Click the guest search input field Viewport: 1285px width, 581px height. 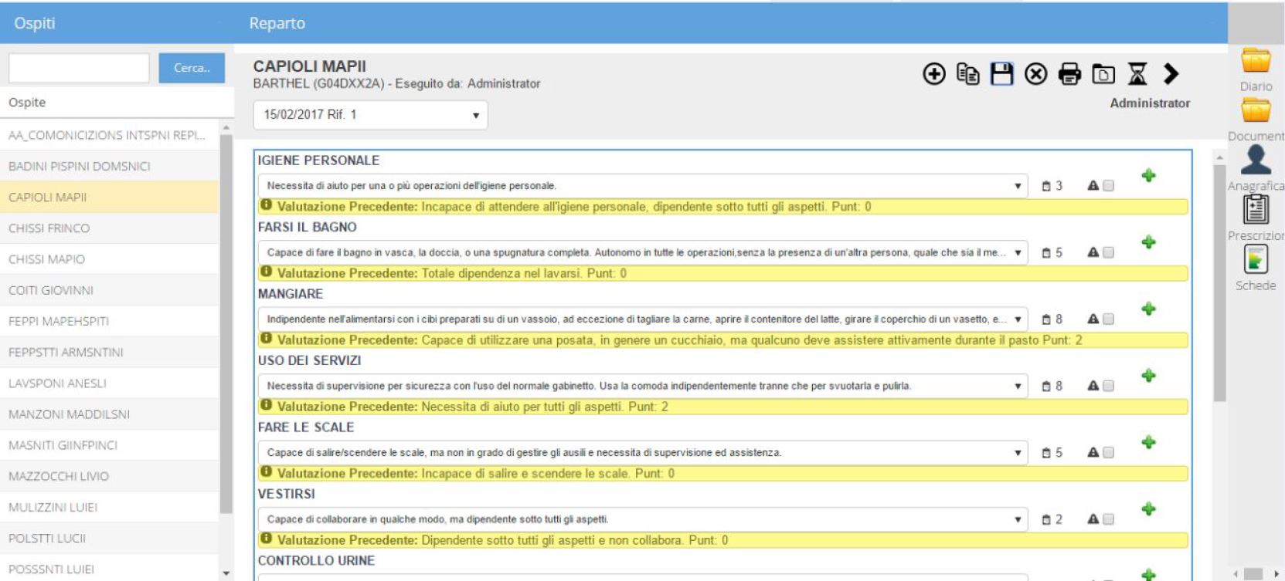[79, 68]
